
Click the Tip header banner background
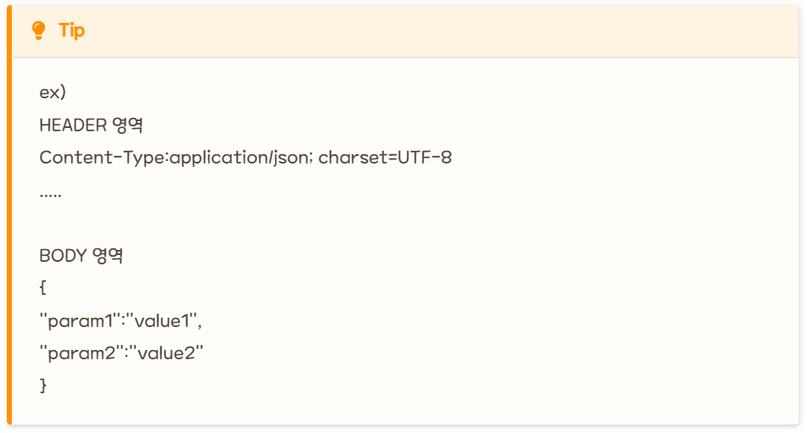tap(405, 31)
